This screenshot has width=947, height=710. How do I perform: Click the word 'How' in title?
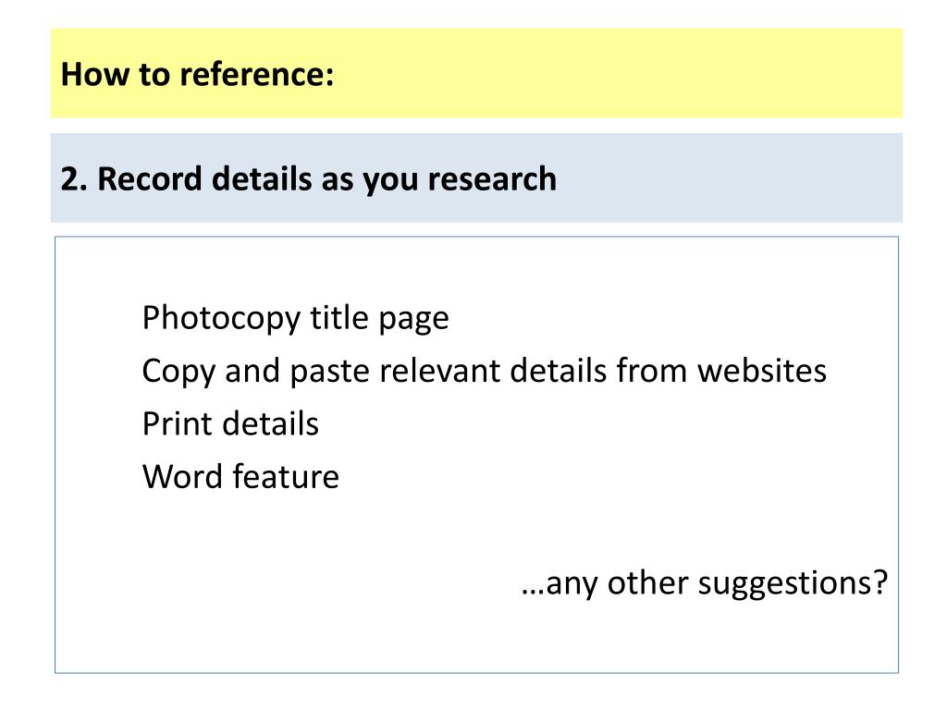[x=95, y=74]
